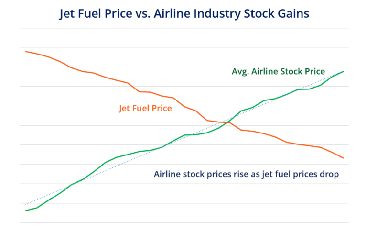The width and height of the screenshot is (367, 233).
Task: Click "Stock" in the green series label
Action: tap(291, 71)
